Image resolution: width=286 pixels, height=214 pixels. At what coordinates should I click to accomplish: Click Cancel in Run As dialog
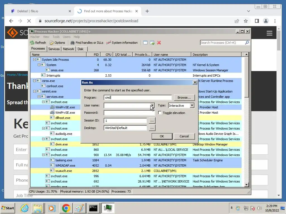click(x=184, y=136)
